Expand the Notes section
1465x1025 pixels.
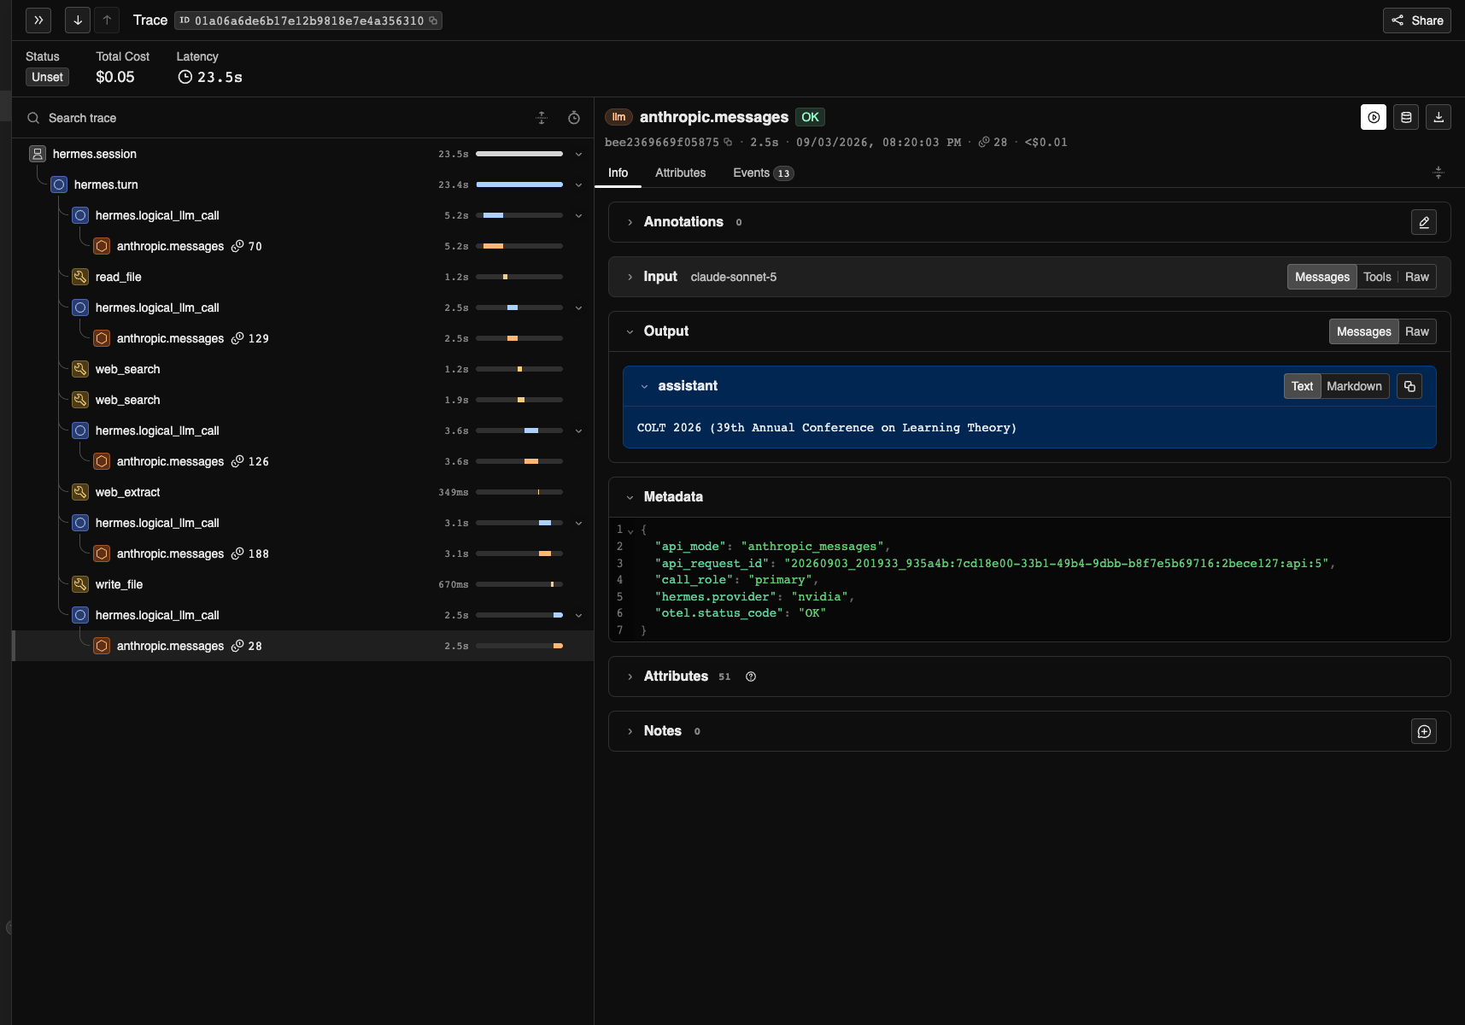tap(630, 731)
